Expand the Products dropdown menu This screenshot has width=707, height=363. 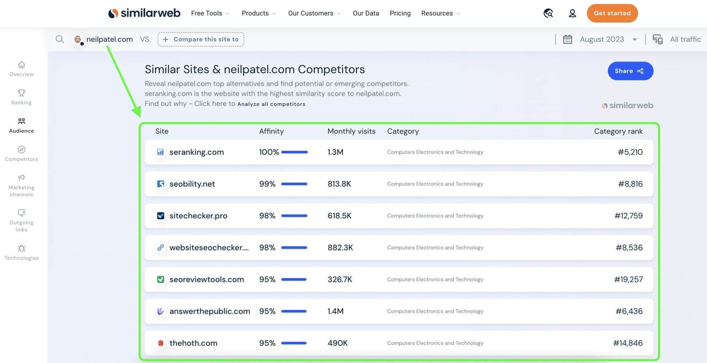(x=259, y=13)
